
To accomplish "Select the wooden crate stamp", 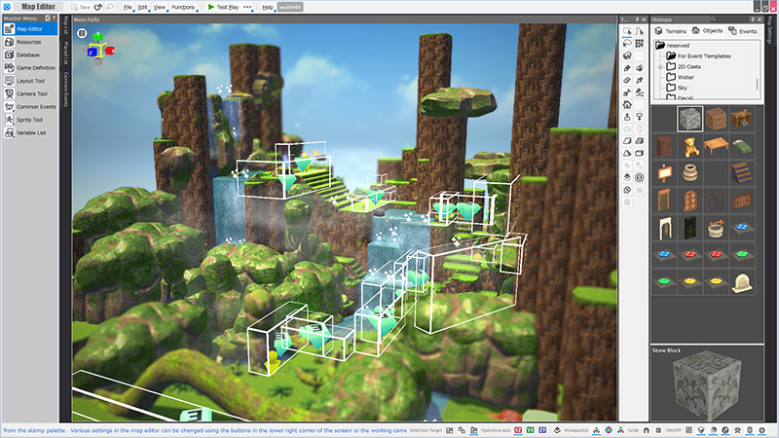I will point(716,119).
